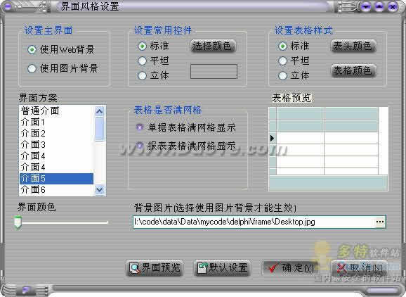The image size is (406, 297).
Task: Click the round icon at title bar left
Action: pyautogui.click(x=7, y=6)
